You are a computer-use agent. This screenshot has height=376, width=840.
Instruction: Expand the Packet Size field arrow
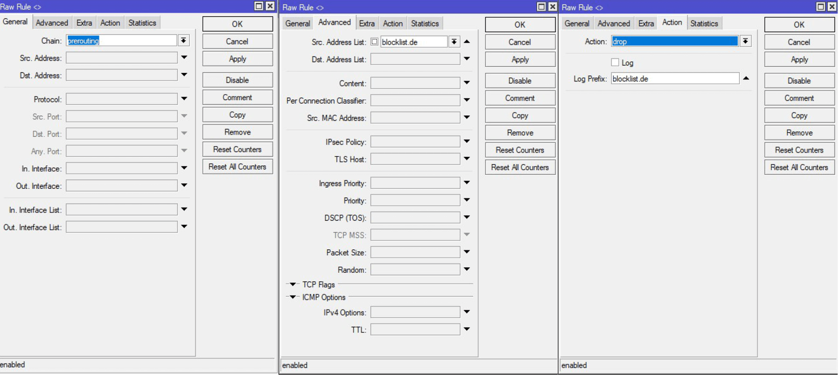coord(467,252)
